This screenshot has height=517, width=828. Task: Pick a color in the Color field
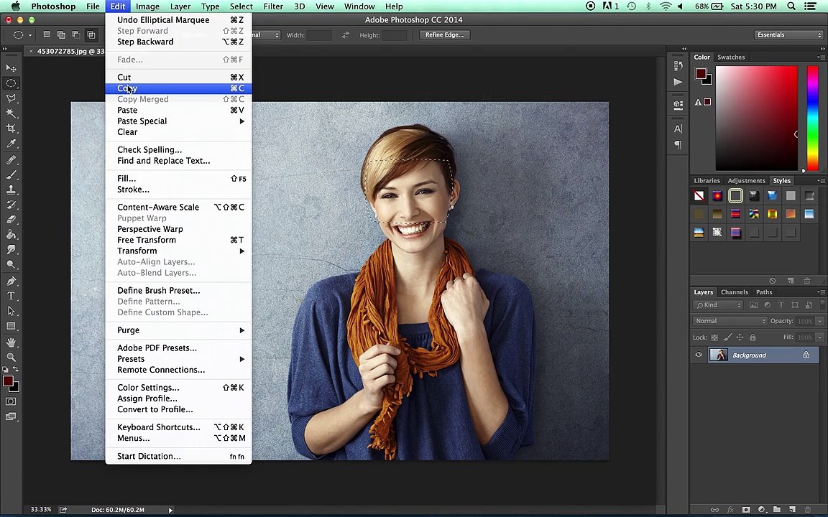click(x=756, y=118)
